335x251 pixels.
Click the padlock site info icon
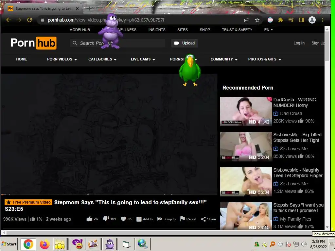pyautogui.click(x=43, y=20)
